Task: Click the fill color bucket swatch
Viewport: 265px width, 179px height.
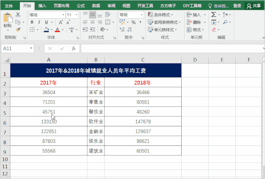Action: tap(46, 29)
